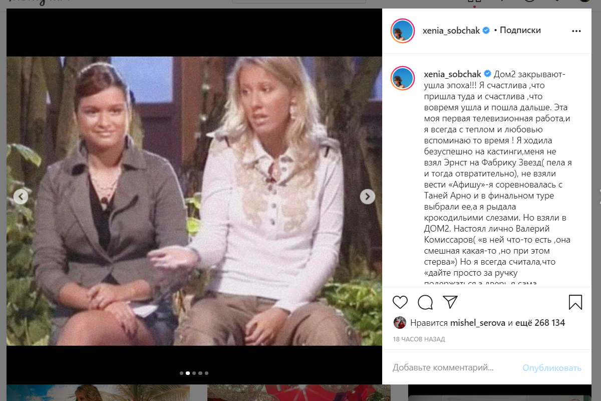Share post using the paper plane icon
Viewport: 601px width, 401px height.
(x=450, y=302)
